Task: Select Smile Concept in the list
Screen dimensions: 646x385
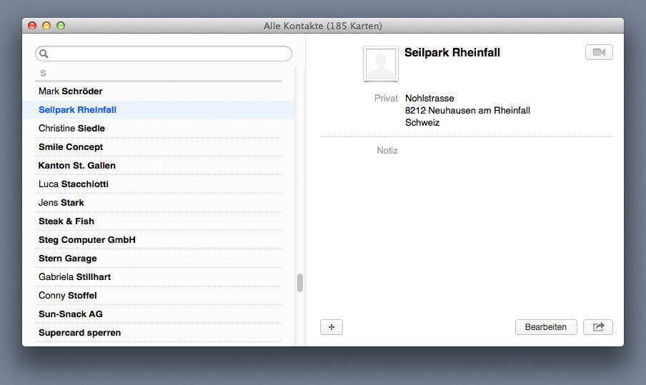Action: click(x=159, y=146)
